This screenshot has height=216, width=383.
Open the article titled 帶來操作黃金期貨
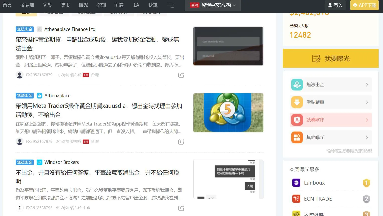[97, 44]
